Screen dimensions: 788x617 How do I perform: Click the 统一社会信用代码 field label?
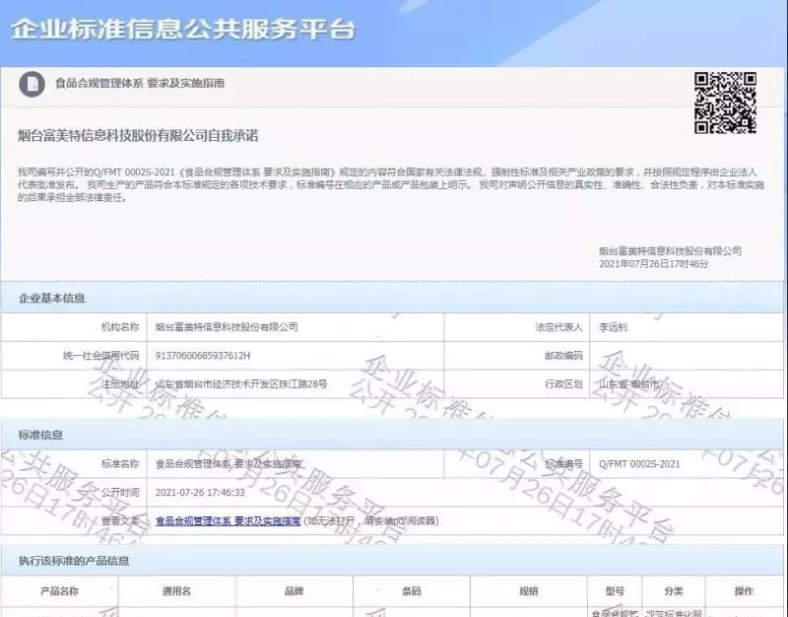pos(101,356)
